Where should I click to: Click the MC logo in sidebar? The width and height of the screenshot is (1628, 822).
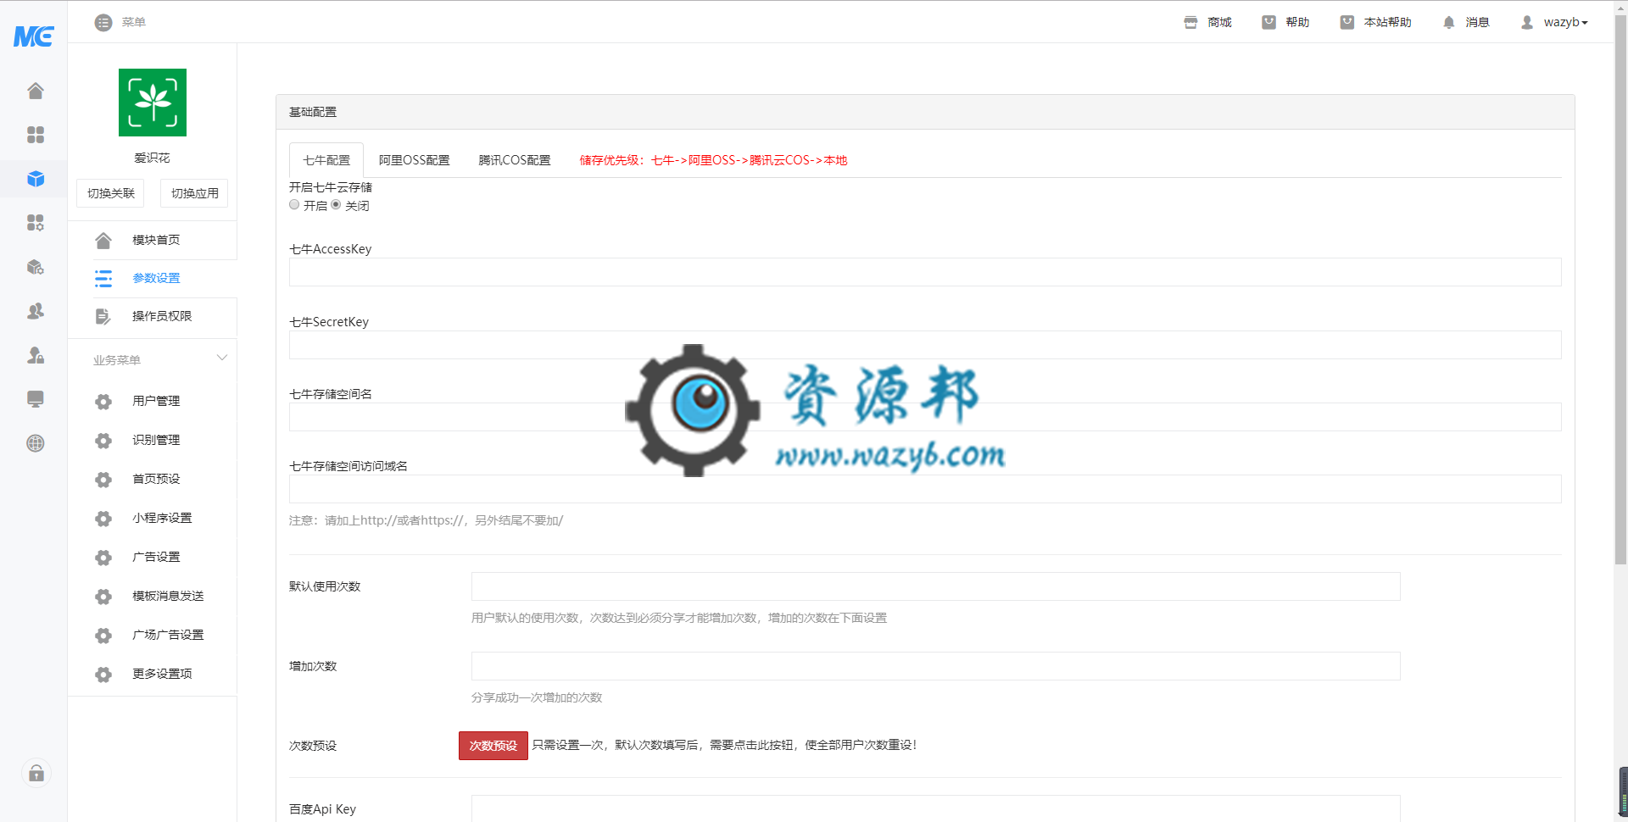point(34,36)
